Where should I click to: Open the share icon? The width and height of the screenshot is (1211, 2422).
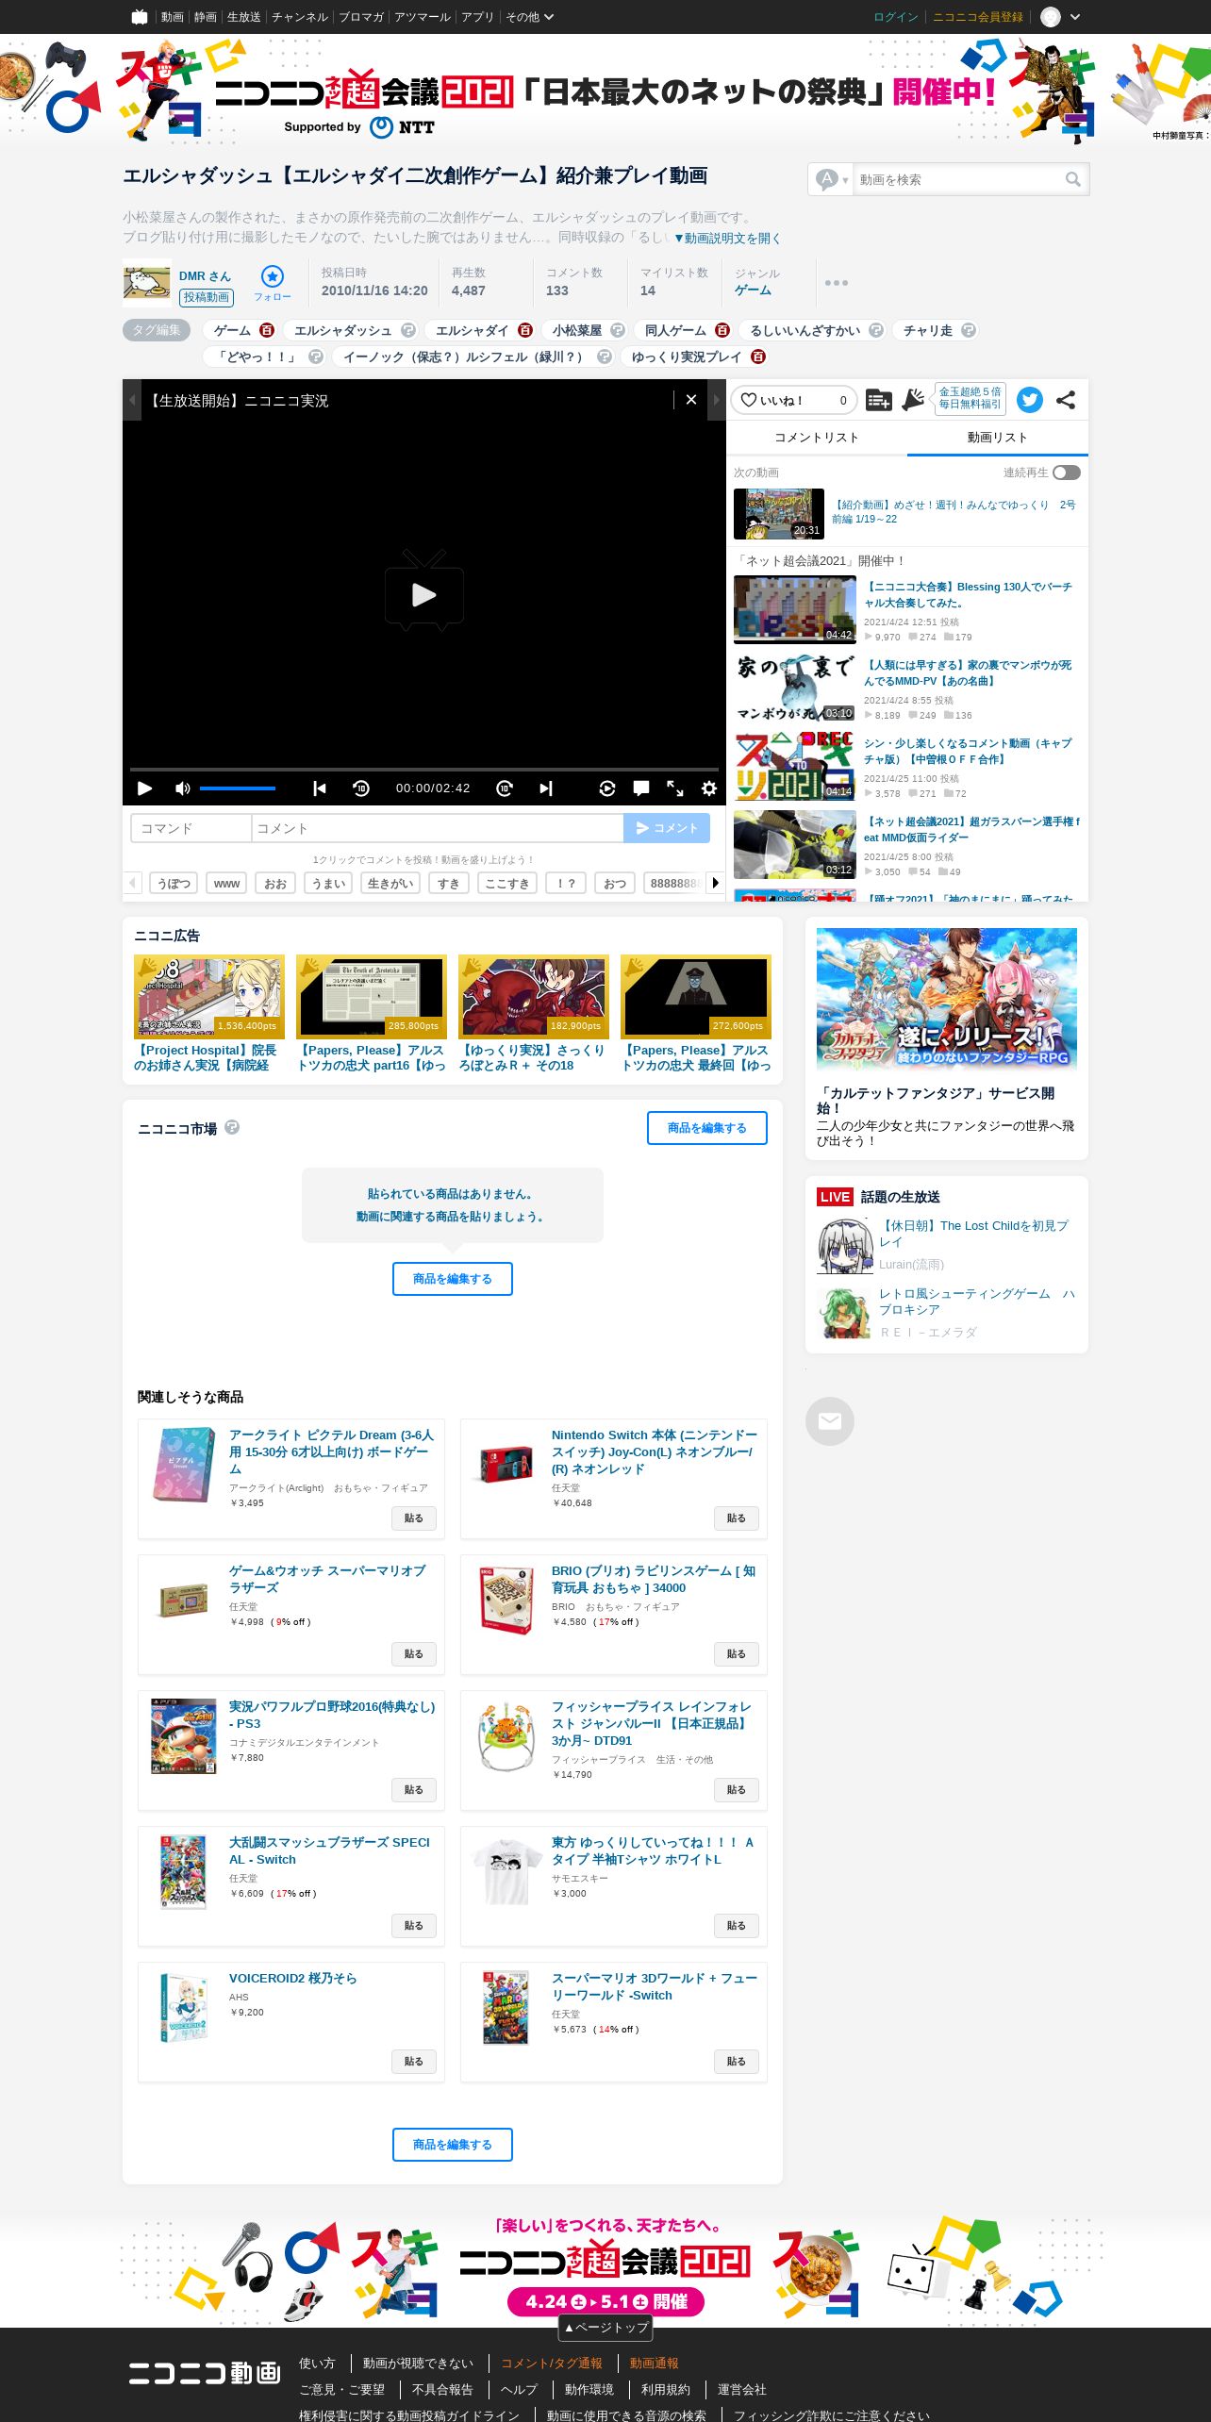point(1066,400)
